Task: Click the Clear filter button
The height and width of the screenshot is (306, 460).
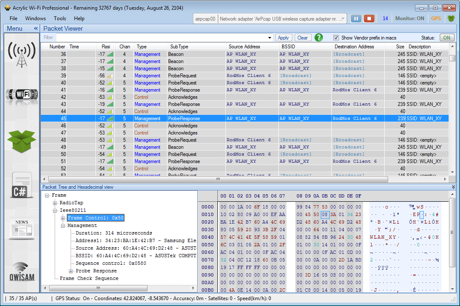Action: tap(302, 37)
